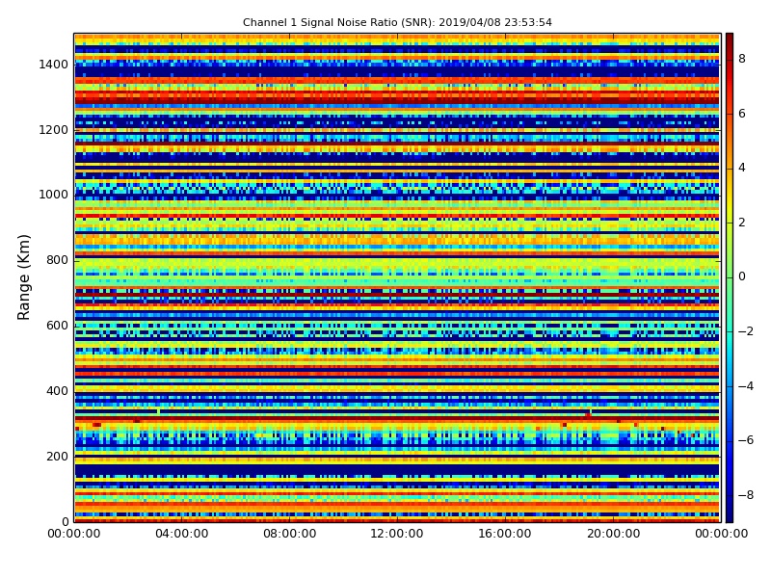Click the dark blue bottom of the colorbar
771x578 pixels.
[x=730, y=513]
